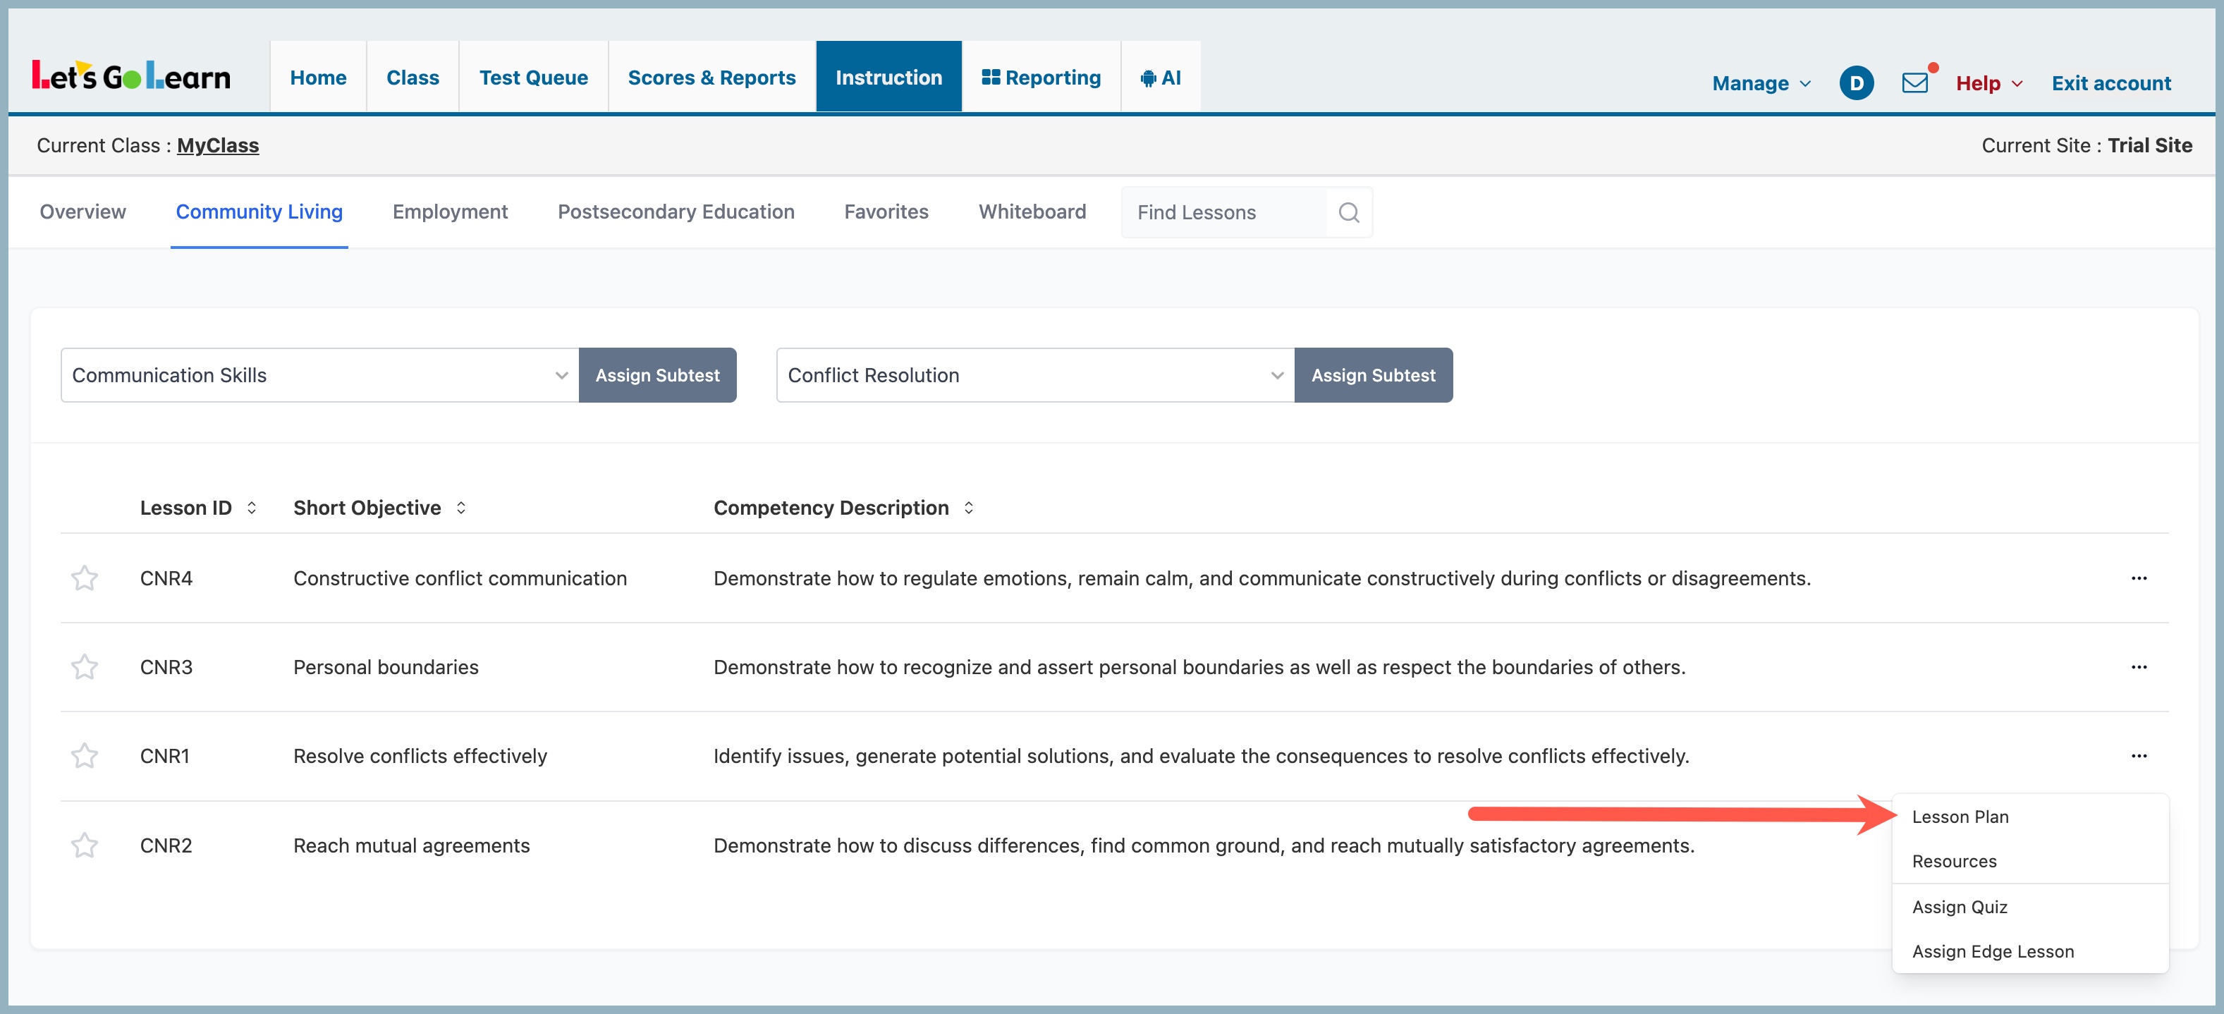Select Lesson Plan from context menu
2224x1014 pixels.
[x=1960, y=817]
